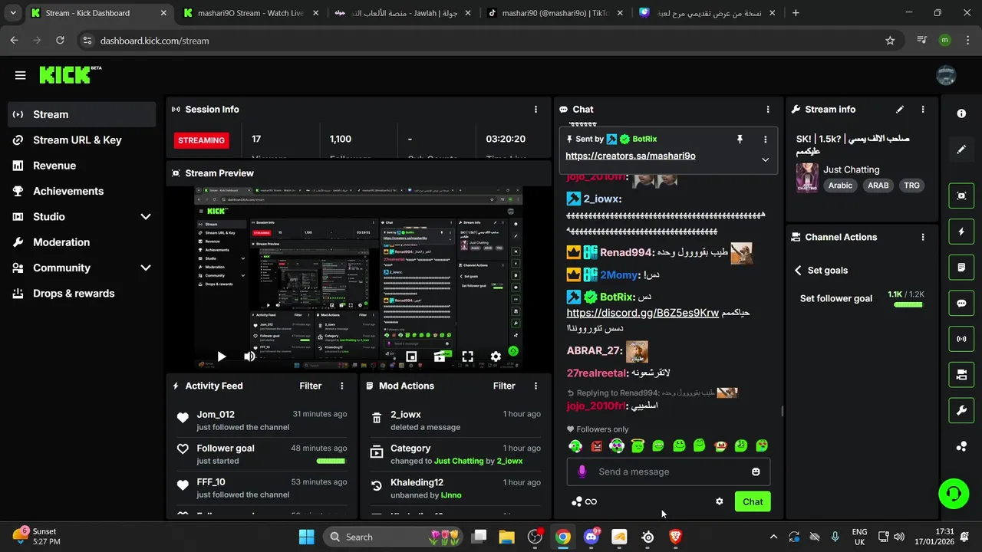The width and height of the screenshot is (982, 552).
Task: Click the pin icon on BotRix pinned message
Action: 740,139
